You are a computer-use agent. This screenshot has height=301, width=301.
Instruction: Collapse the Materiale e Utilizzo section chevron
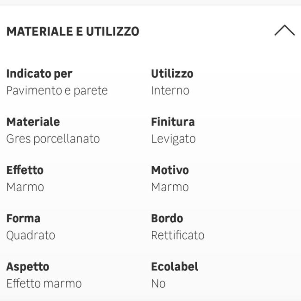284,31
